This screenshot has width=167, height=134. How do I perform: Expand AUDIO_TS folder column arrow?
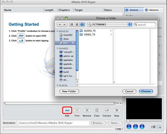(111, 31)
